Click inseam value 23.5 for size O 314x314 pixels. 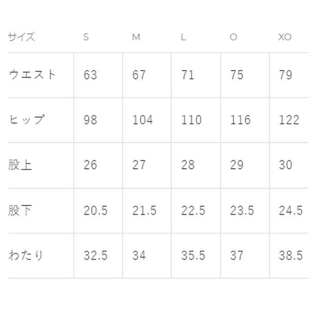[x=242, y=211]
